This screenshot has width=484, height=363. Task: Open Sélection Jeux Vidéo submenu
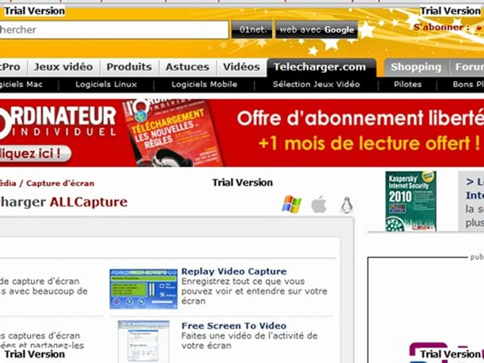pos(317,84)
